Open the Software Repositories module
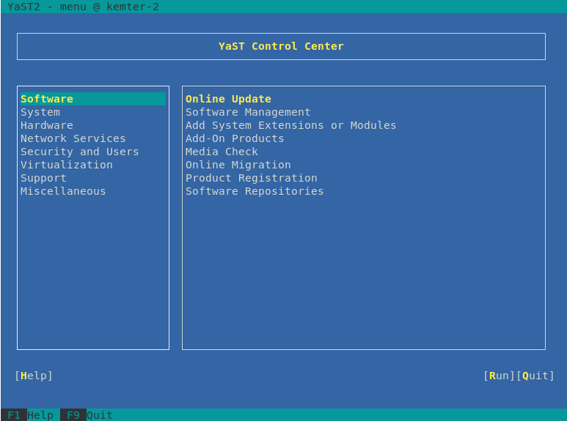567x421 pixels. (x=255, y=191)
